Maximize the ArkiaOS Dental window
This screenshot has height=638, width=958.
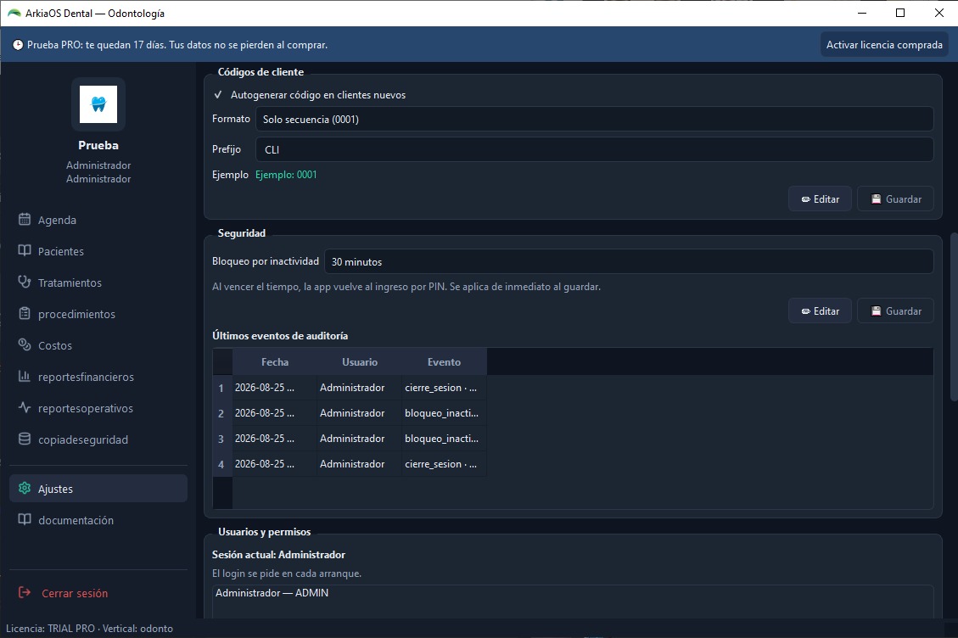pos(900,13)
